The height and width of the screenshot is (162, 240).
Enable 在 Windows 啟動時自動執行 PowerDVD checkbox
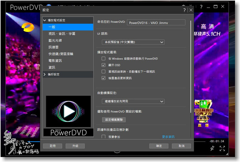[104, 59]
